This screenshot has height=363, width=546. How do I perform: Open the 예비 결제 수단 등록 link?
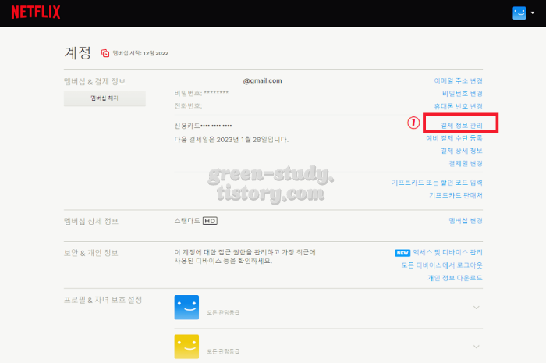click(454, 138)
